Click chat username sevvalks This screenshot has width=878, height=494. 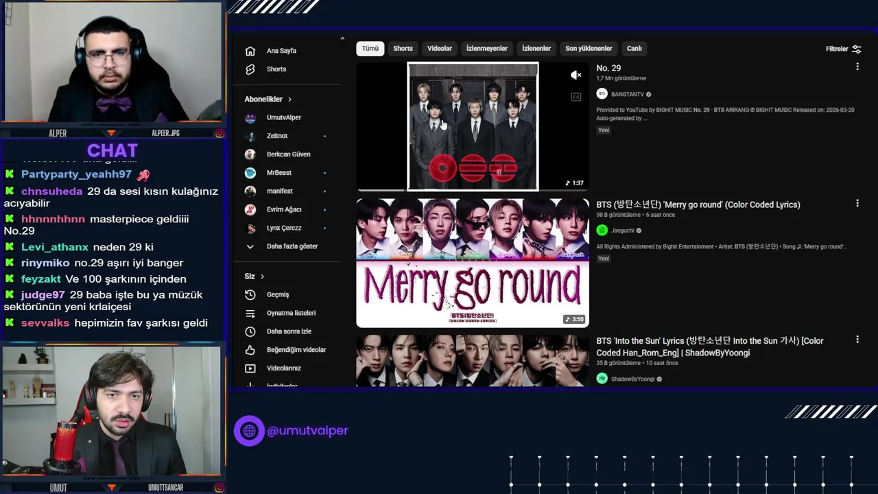point(45,323)
